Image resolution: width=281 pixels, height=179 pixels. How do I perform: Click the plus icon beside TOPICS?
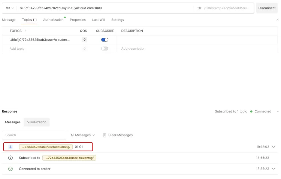26,31
